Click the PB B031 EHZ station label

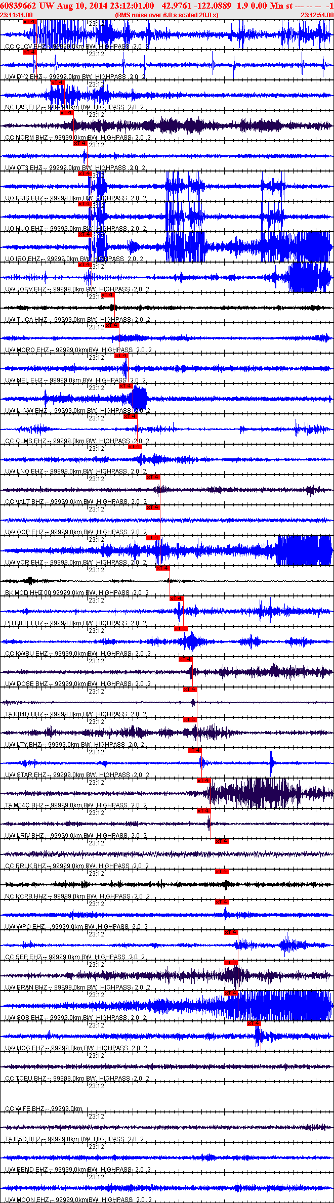24,623
